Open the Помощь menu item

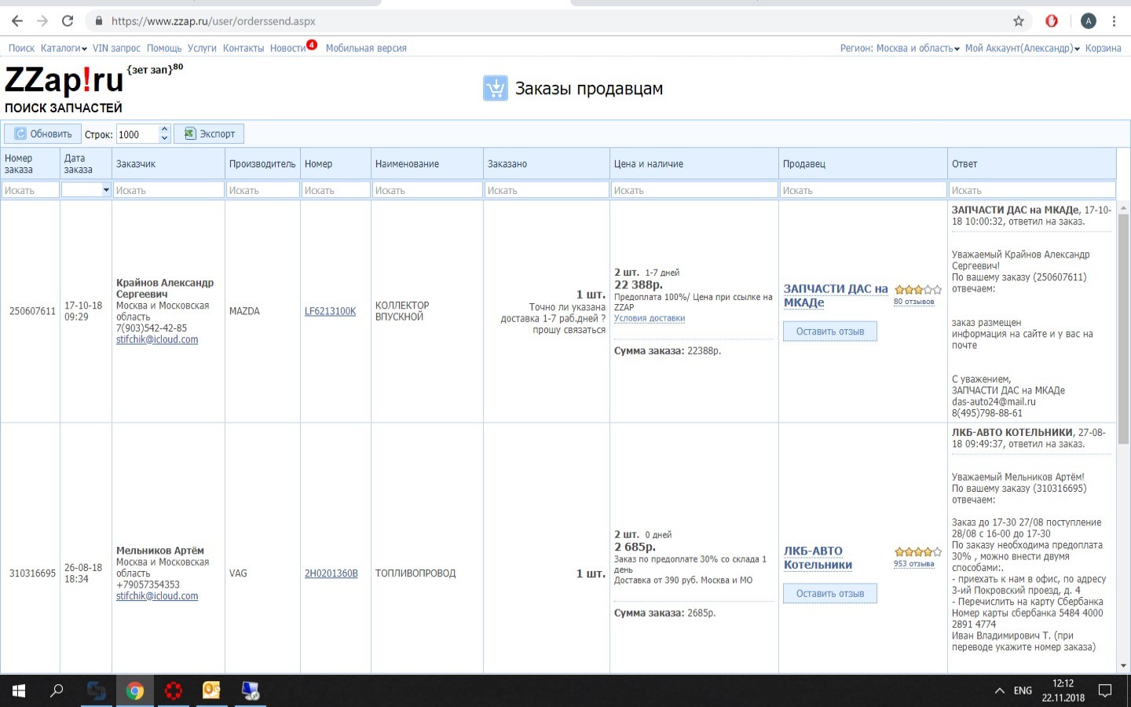click(x=164, y=48)
